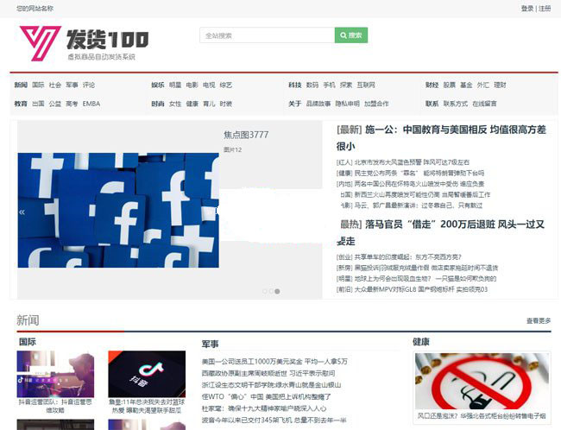Click 查看更多 in the 新闻 section
This screenshot has height=430, width=561.
[539, 321]
